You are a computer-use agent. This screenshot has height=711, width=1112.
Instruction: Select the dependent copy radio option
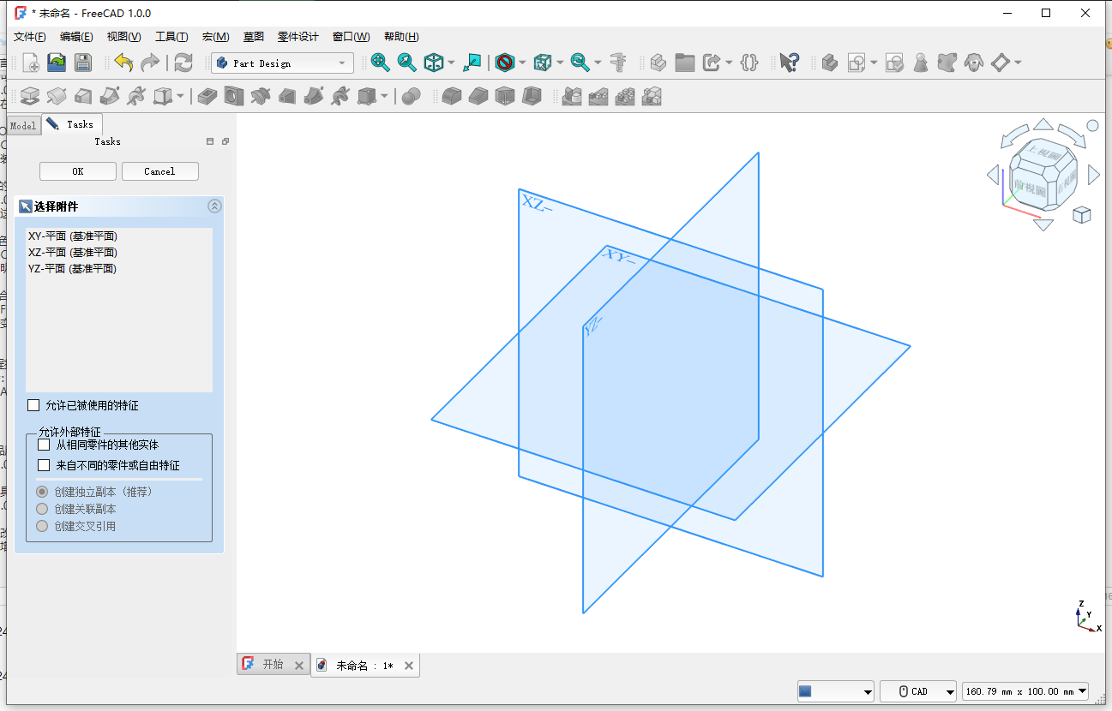pos(42,509)
